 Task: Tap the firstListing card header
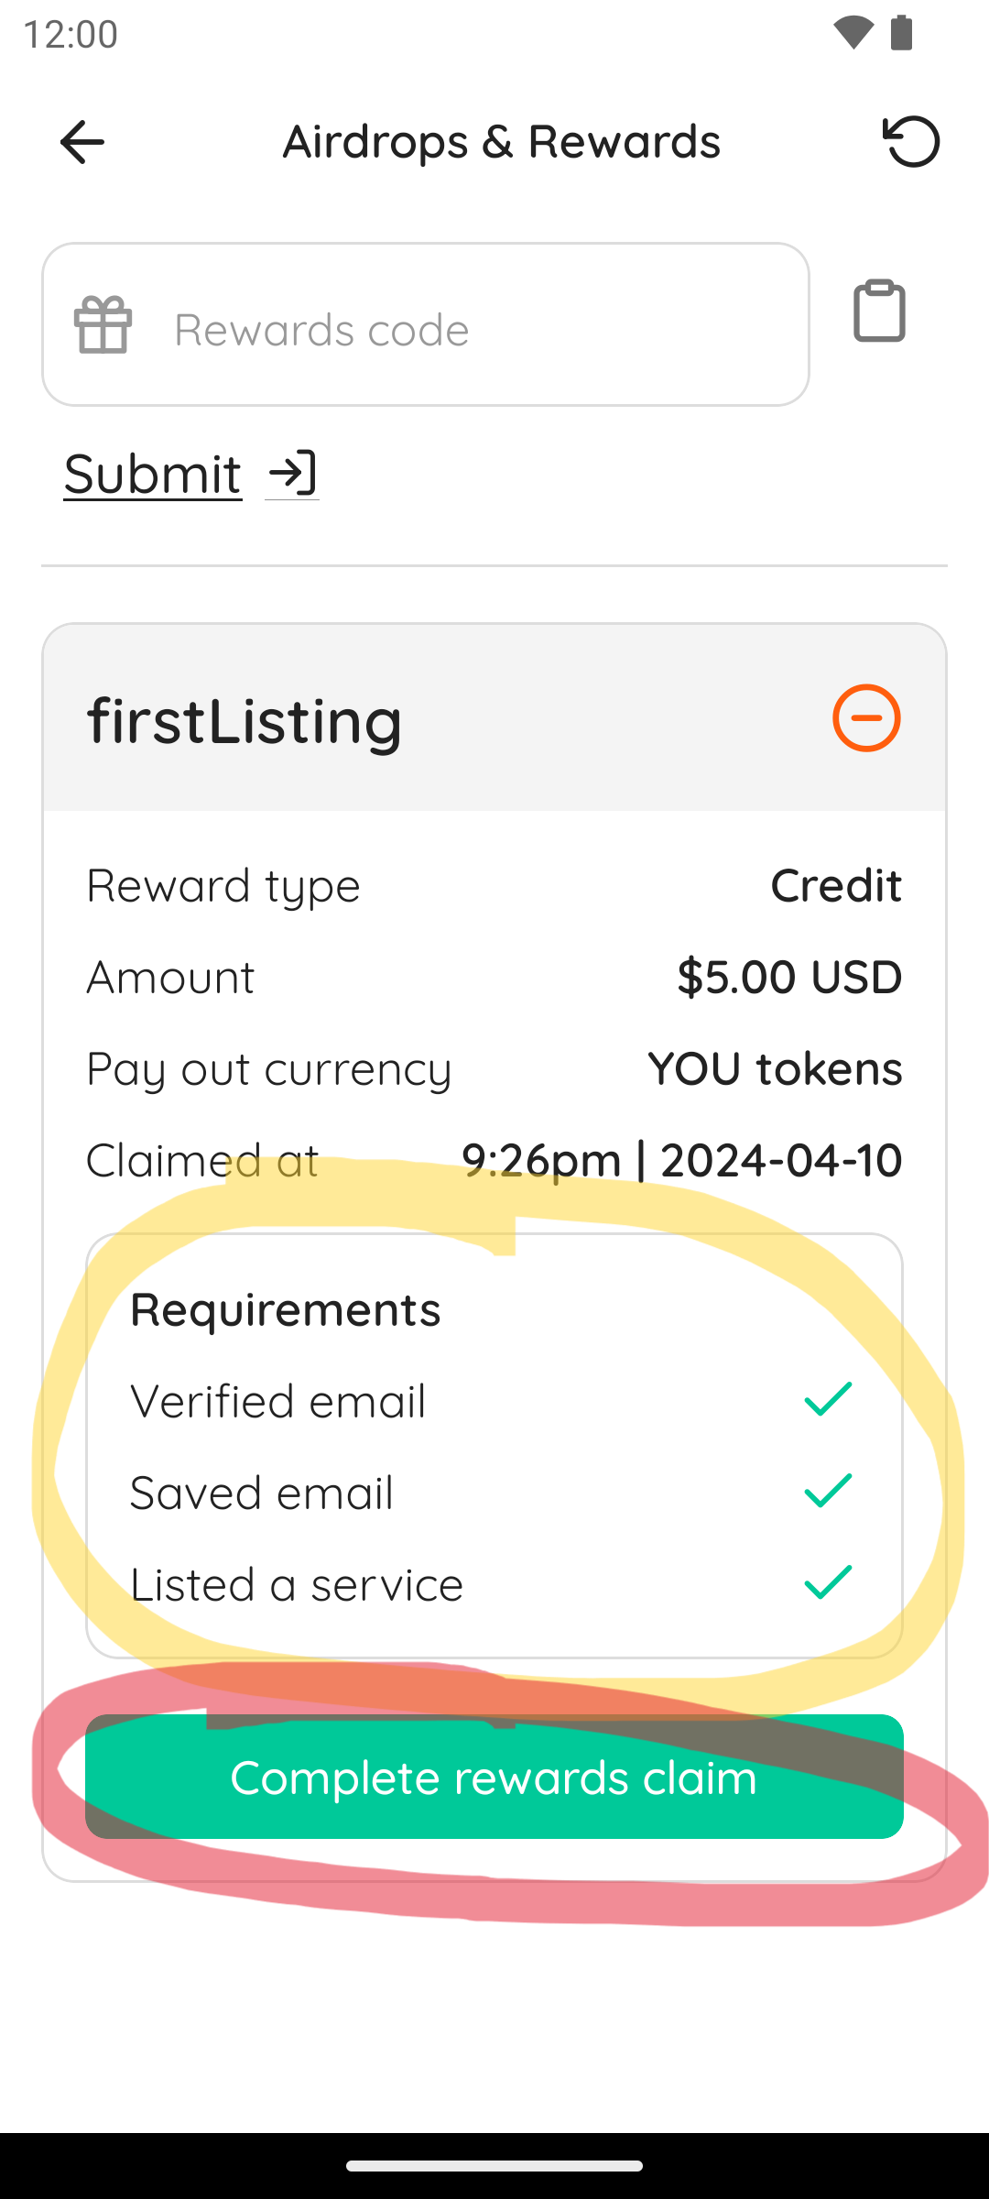[494, 718]
